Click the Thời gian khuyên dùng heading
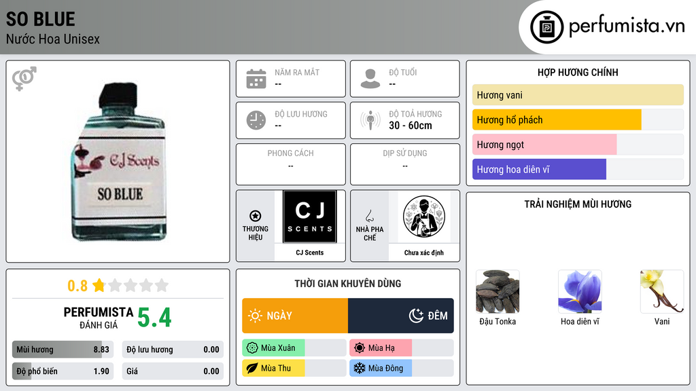Viewport: 696px width, 391px height. pyautogui.click(x=348, y=284)
